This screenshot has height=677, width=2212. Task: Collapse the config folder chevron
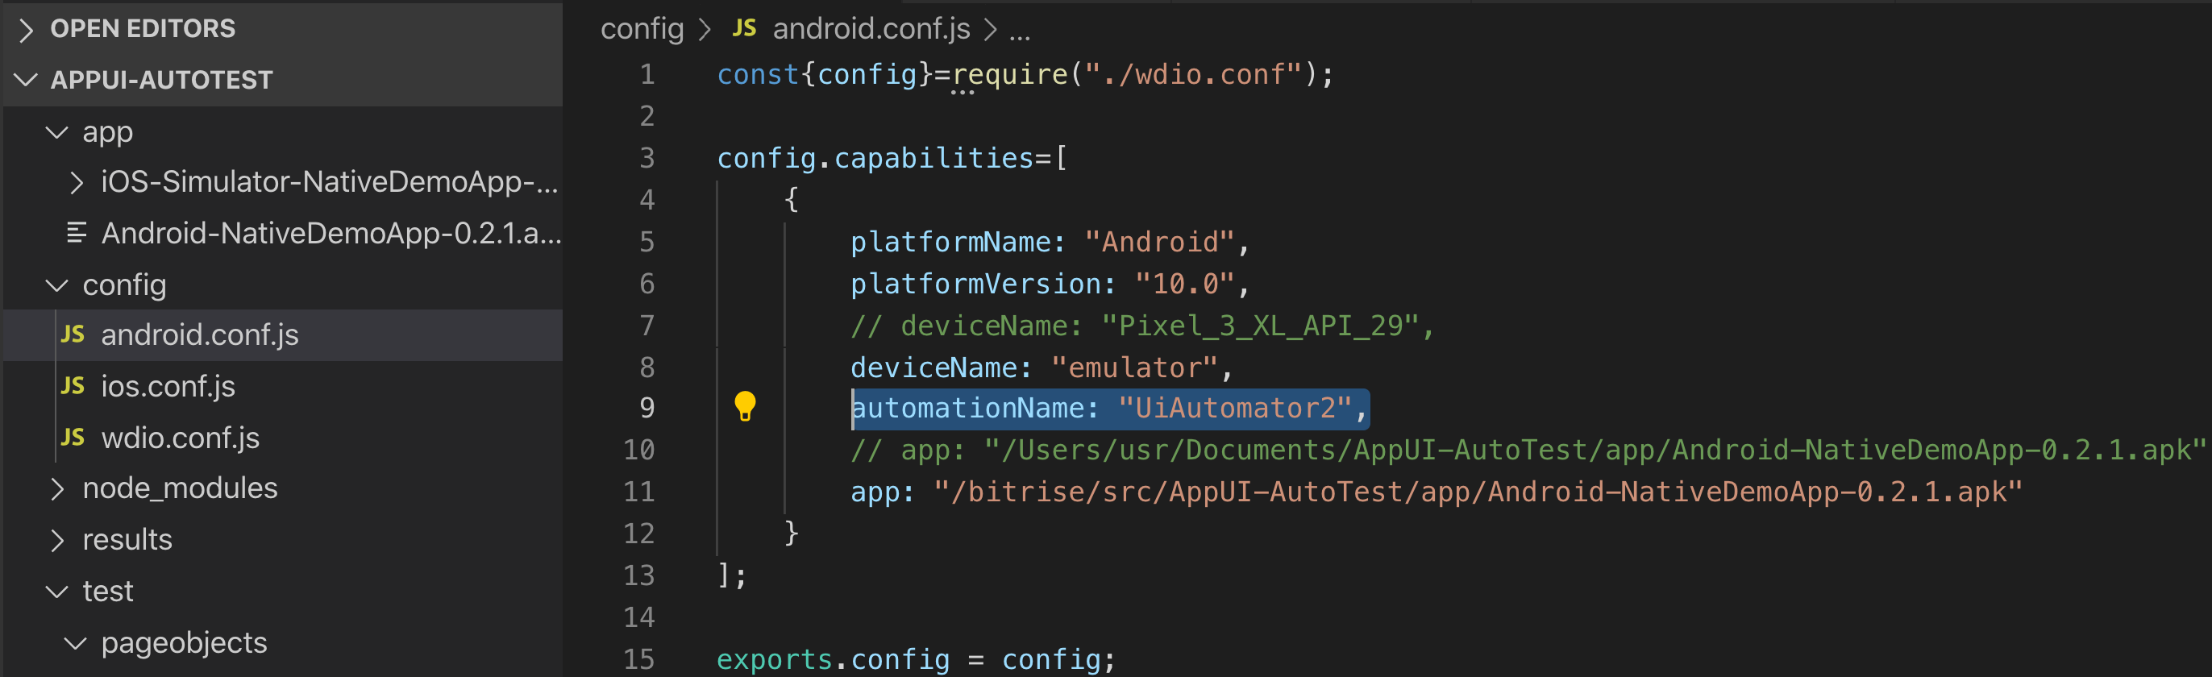56,285
